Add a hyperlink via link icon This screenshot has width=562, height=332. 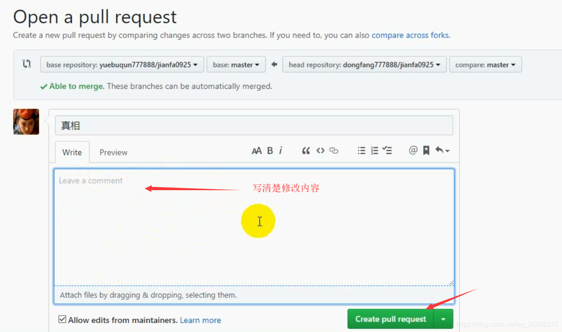[333, 151]
